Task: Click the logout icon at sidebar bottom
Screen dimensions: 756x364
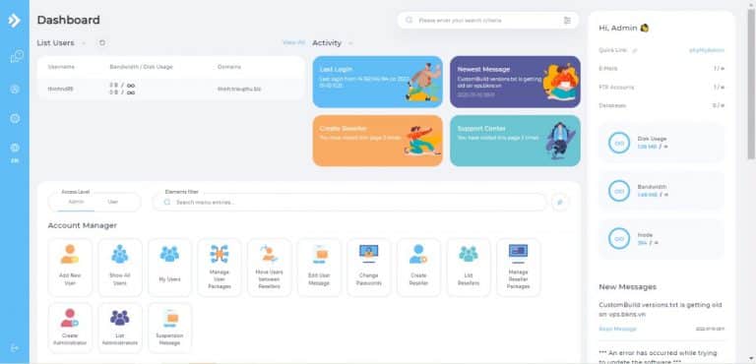Action: click(x=15, y=347)
